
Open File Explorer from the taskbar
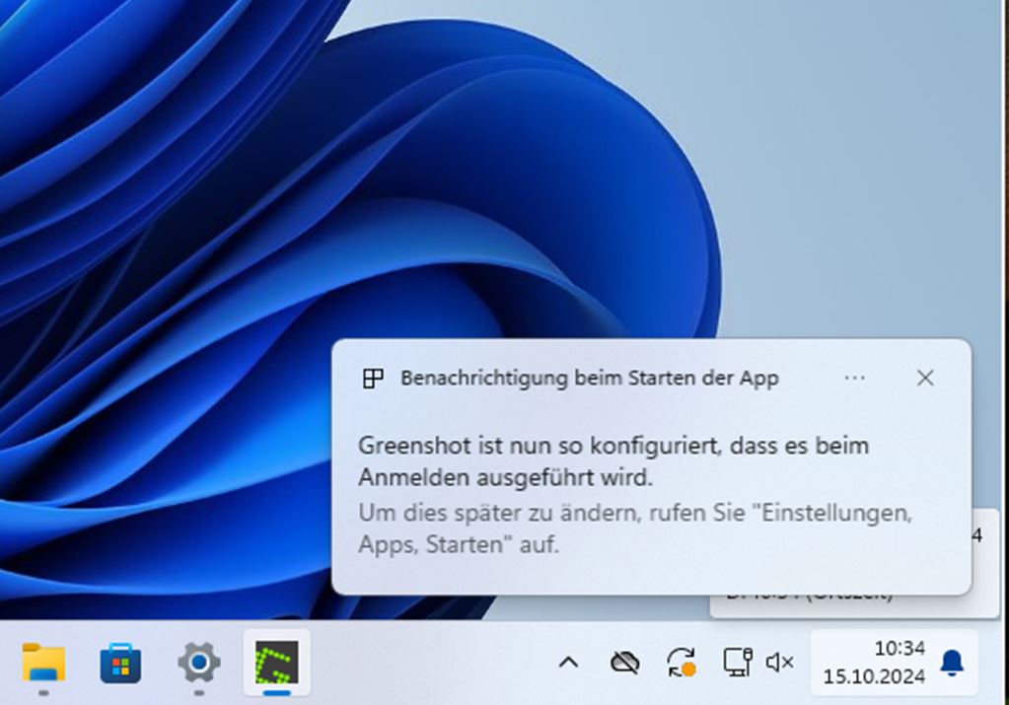[x=42, y=664]
